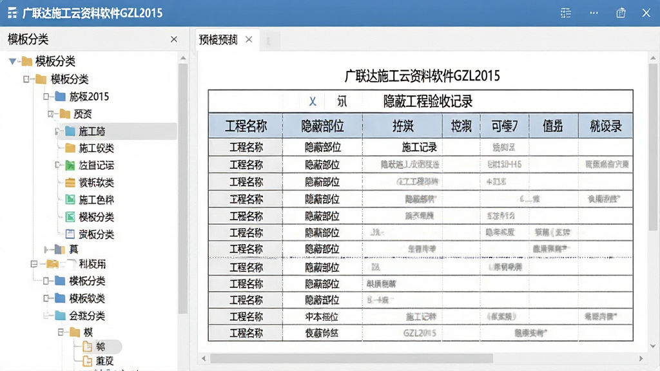
Task: Click the horizontal scroll-right arrow
Action: pos(641,358)
